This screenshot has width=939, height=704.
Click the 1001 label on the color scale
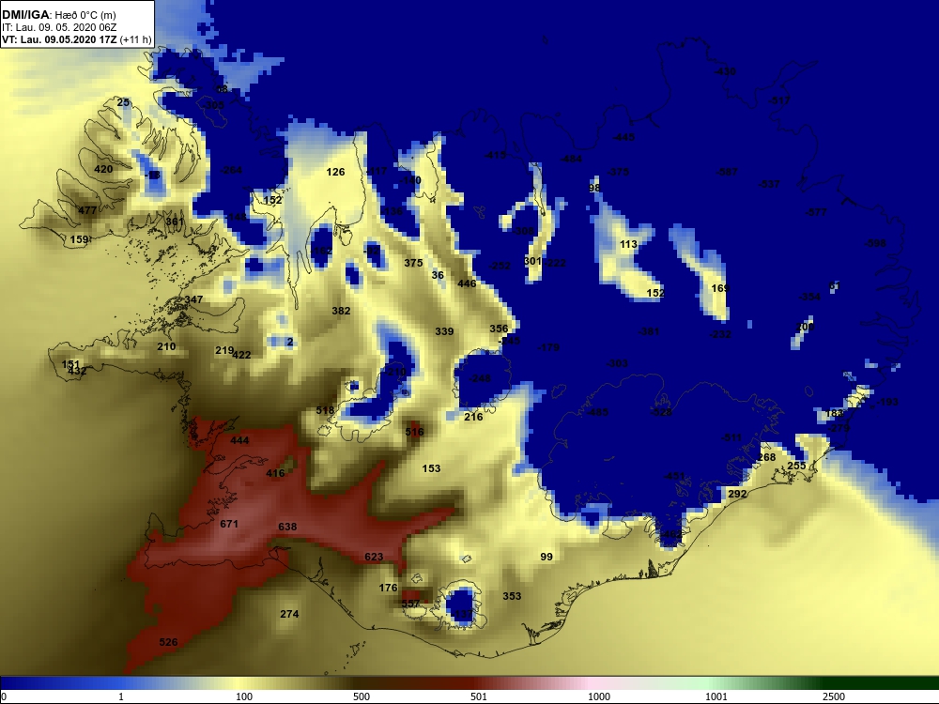click(716, 696)
